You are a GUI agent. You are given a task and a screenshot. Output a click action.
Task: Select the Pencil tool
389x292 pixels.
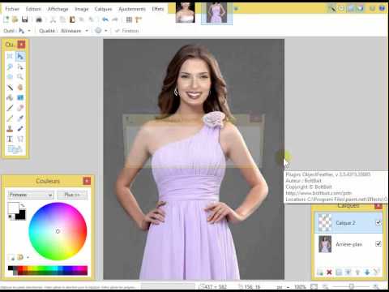click(10, 118)
